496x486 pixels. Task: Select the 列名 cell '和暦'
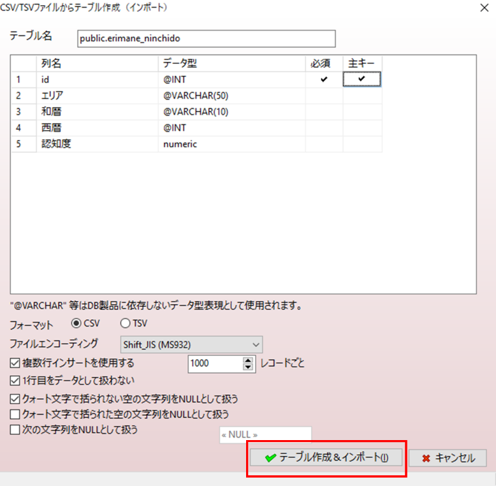click(97, 112)
